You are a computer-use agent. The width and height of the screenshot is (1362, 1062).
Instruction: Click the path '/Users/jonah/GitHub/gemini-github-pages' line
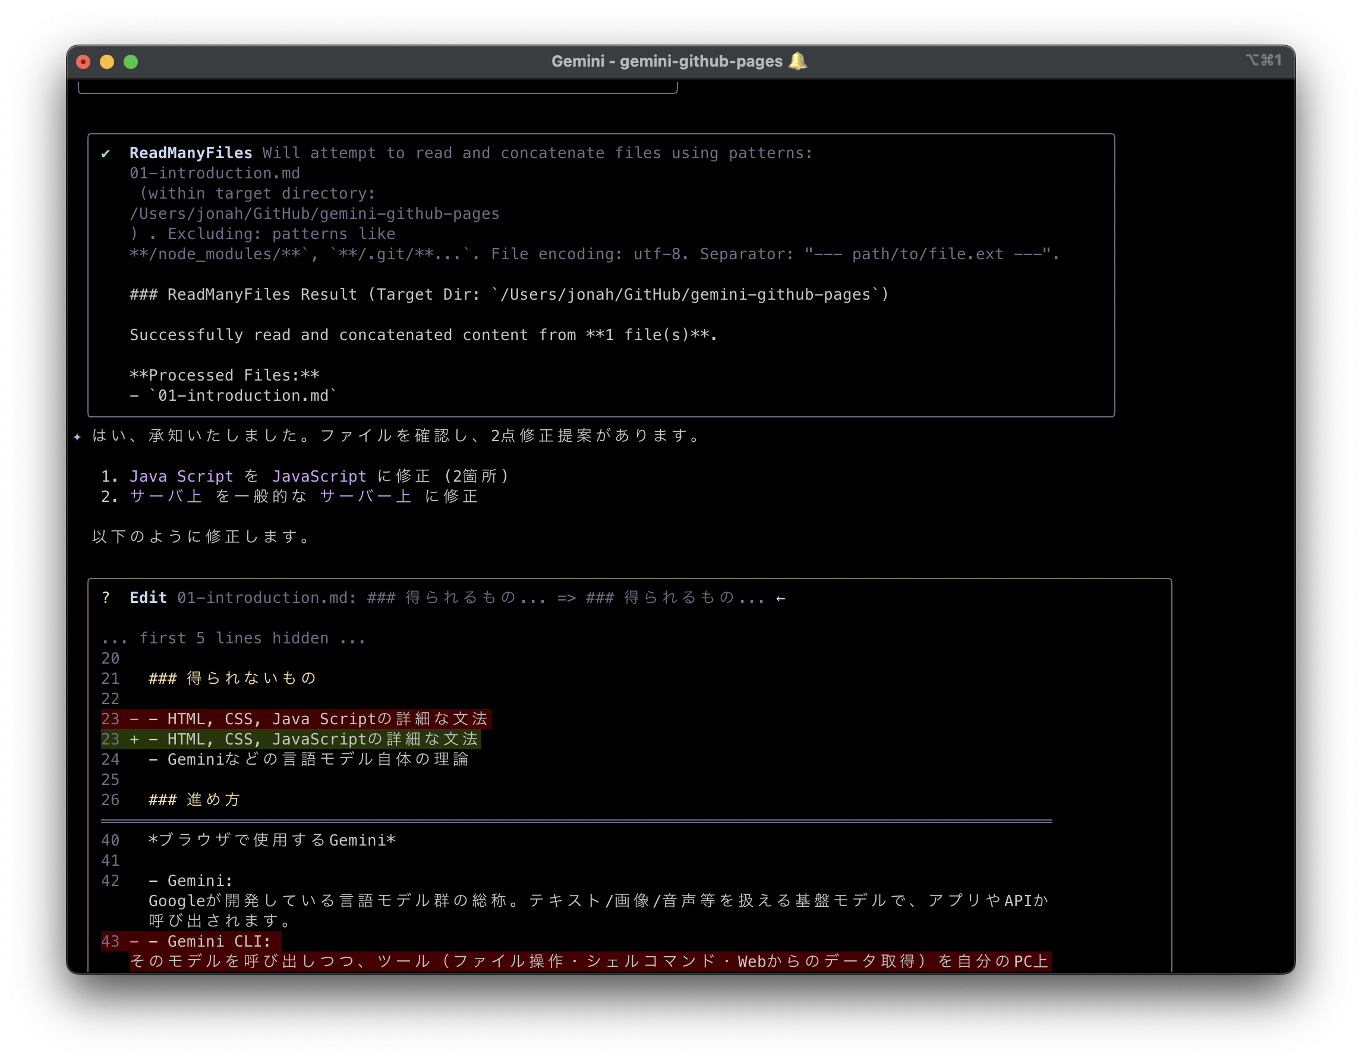314,213
